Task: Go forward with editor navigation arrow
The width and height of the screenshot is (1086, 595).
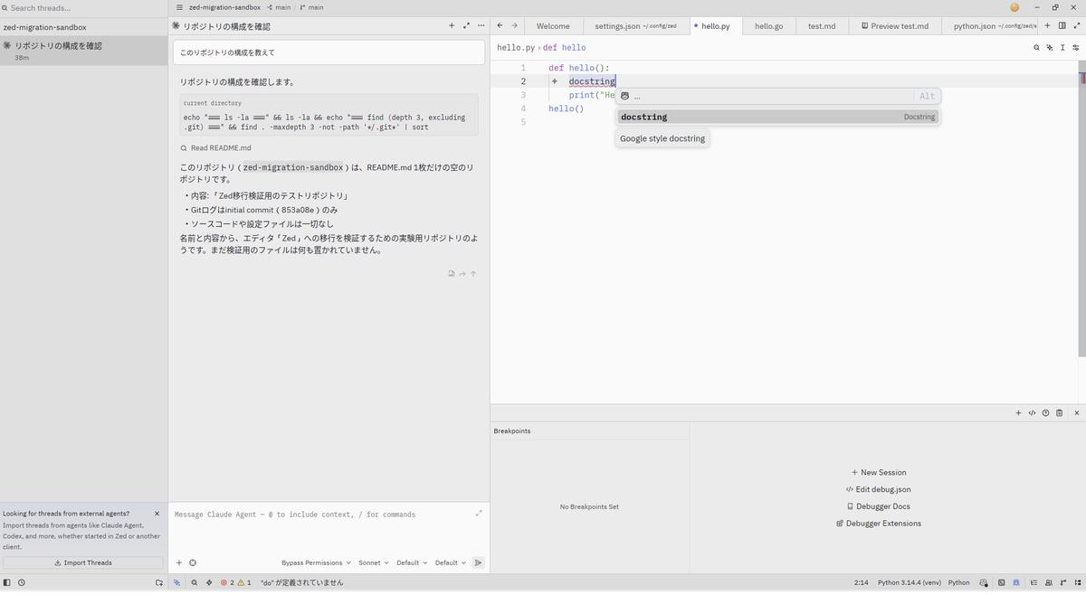Action: (x=514, y=25)
